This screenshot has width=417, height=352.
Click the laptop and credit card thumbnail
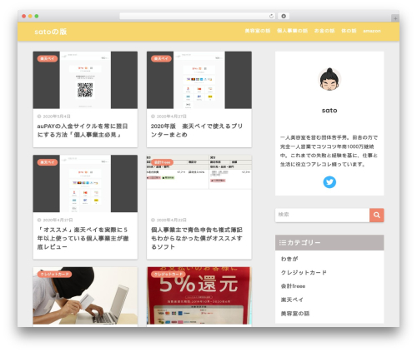coord(85,295)
